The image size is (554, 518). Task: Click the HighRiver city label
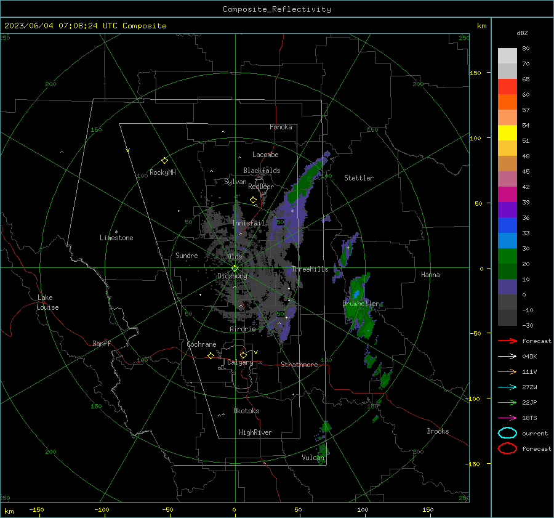click(x=255, y=432)
